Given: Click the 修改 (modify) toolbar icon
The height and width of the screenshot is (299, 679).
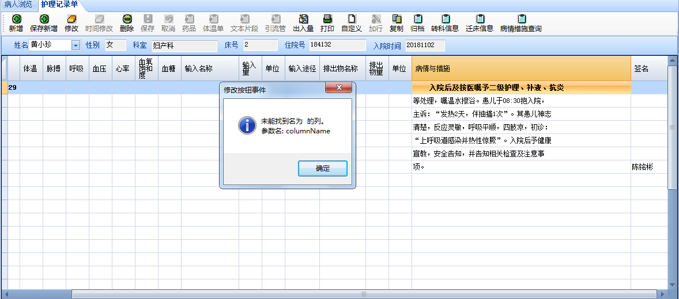Looking at the screenshot, I should click(71, 19).
